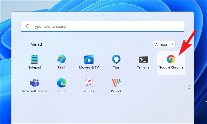
Task: Open the Tips app
Action: pos(116,62)
